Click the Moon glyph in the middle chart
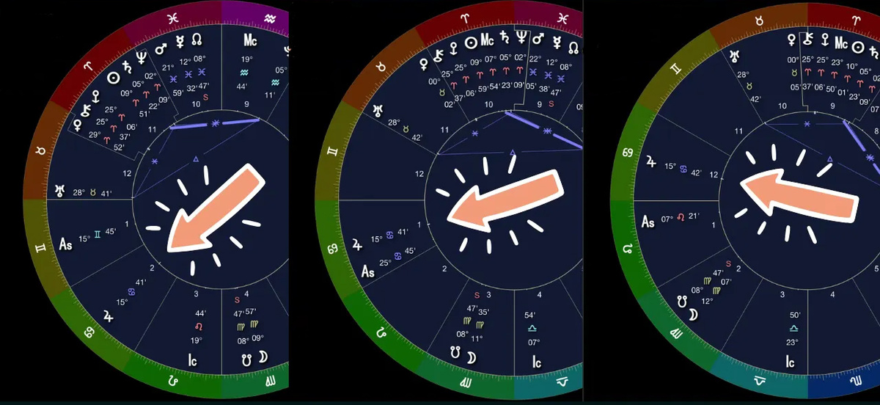 coord(472,357)
